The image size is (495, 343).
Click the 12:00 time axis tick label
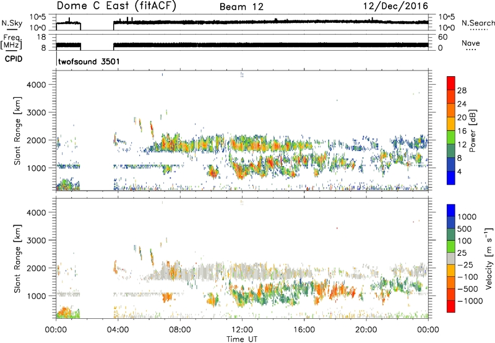[x=242, y=330]
